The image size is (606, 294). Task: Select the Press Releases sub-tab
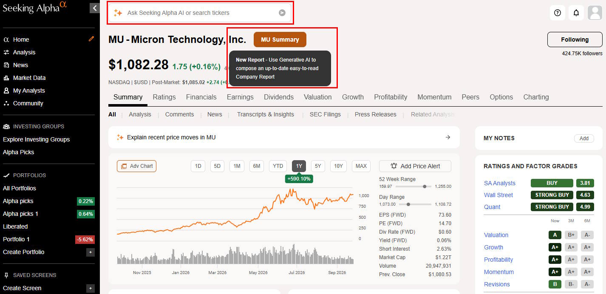pos(375,114)
